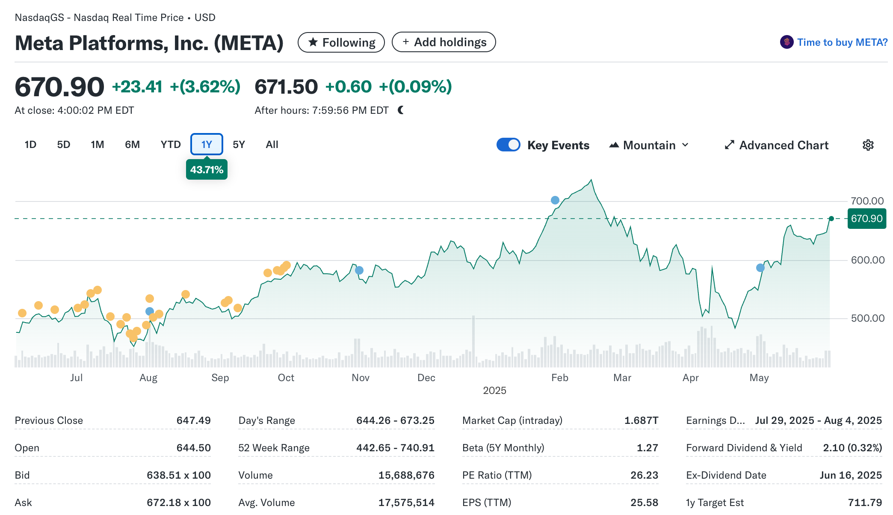Select the 5Y time range tab
The height and width of the screenshot is (515, 893).
click(x=239, y=145)
